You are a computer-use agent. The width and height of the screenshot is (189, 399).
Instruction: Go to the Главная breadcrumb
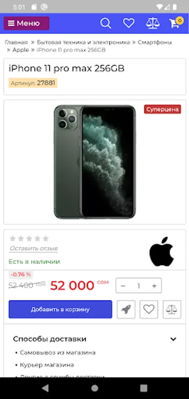(x=16, y=42)
